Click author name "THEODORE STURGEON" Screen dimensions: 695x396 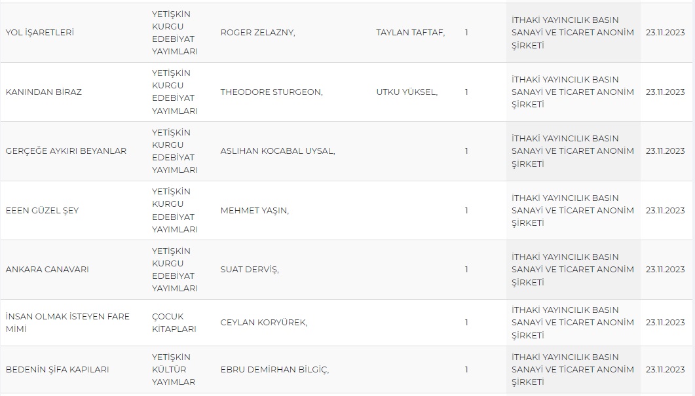coord(271,92)
